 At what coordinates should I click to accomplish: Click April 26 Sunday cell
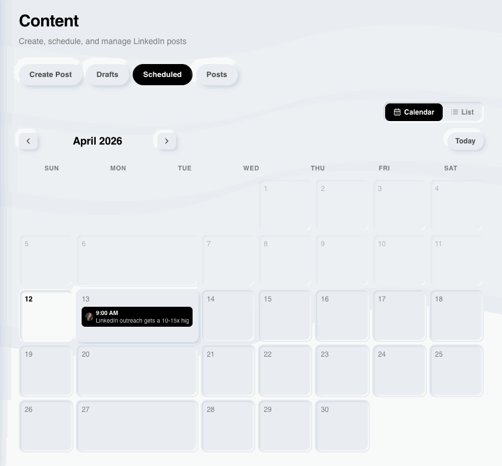(x=46, y=427)
